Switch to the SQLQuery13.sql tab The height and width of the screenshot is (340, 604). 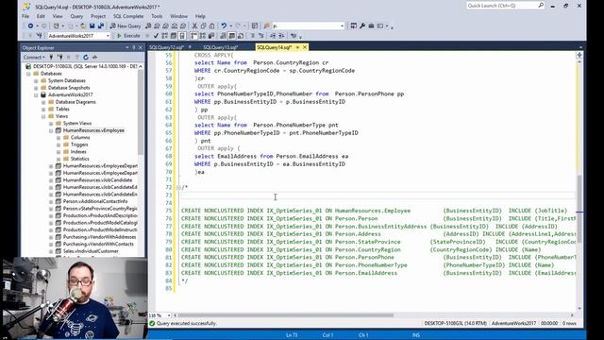[x=220, y=47]
